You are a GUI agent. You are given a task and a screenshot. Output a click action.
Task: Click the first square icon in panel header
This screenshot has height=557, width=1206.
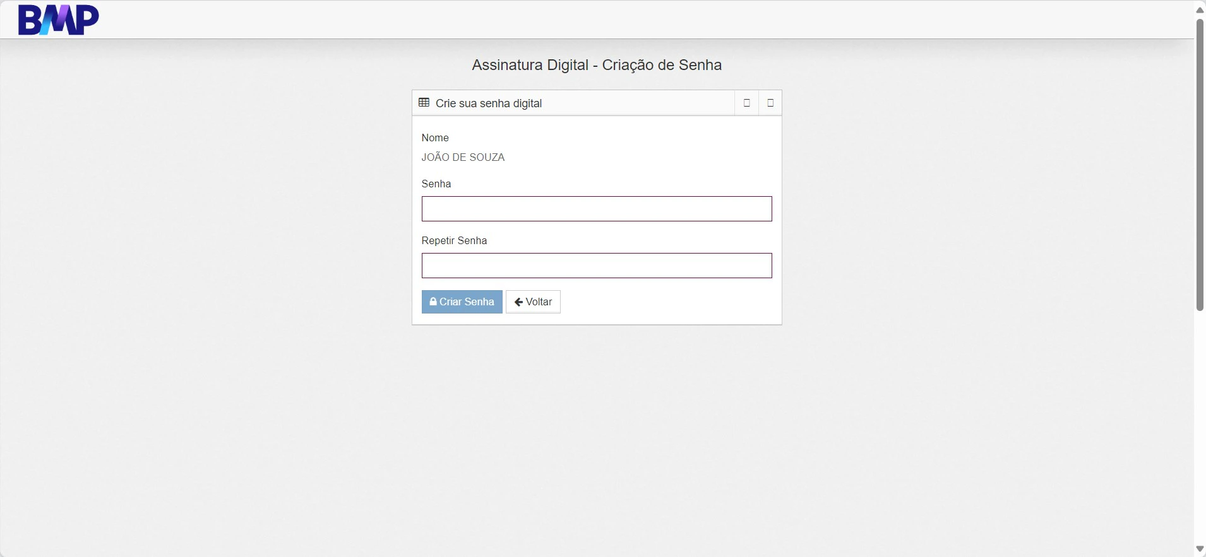tap(746, 103)
